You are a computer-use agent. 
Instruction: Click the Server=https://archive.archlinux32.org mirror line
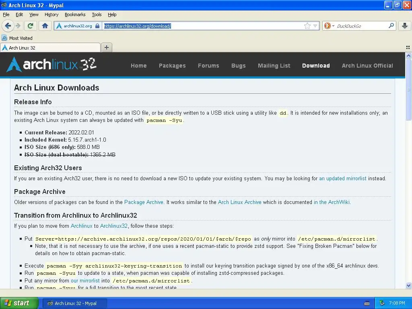[143, 239]
